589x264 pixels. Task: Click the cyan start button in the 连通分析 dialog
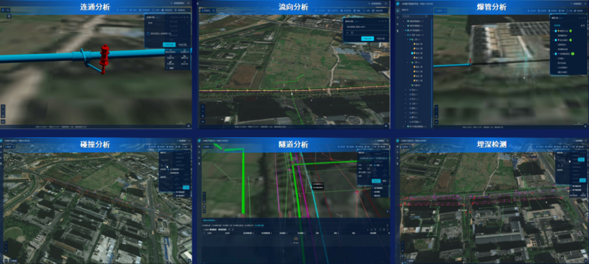tap(169, 44)
